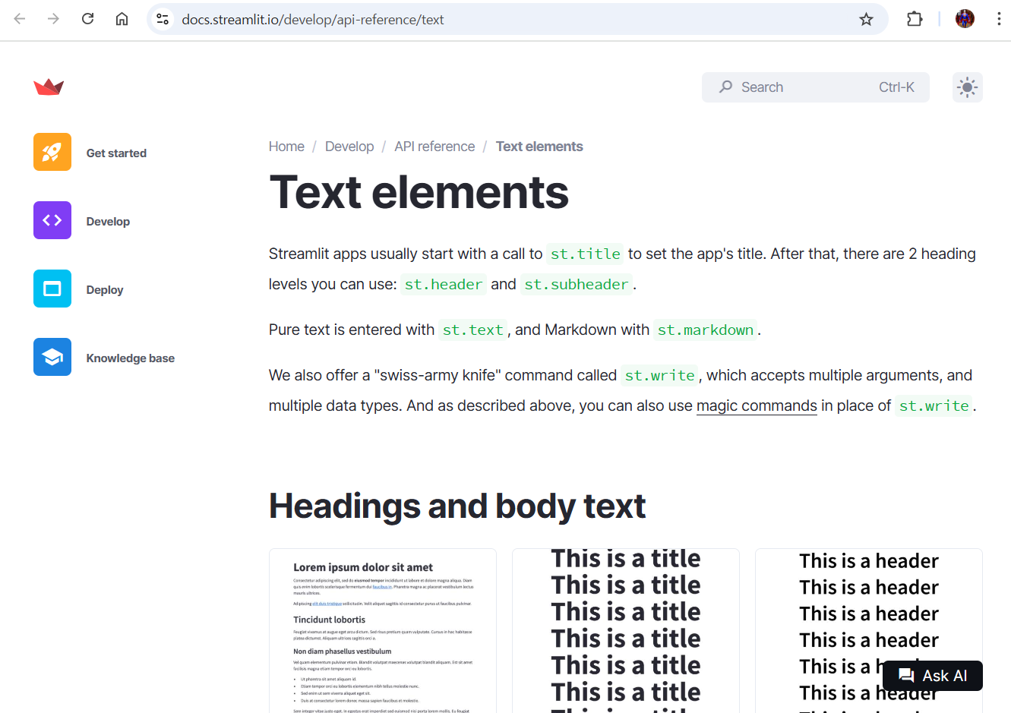Click the orange Get started rocket icon
The image size is (1011, 713).
(x=52, y=152)
